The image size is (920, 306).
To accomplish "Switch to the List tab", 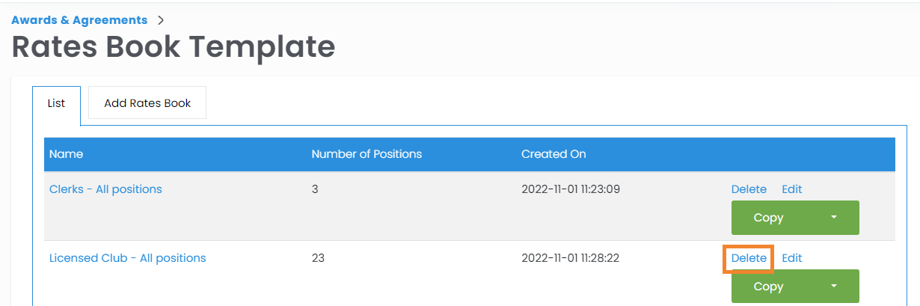I will (56, 103).
